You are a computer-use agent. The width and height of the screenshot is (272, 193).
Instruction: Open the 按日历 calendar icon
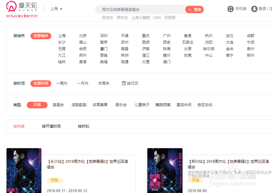click(x=124, y=83)
